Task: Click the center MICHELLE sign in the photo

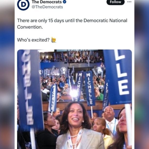Action: (x=90, y=88)
